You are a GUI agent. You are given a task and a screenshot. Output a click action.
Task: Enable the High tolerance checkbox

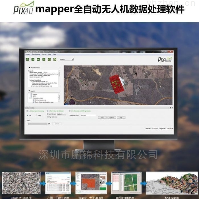tap(48, 117)
